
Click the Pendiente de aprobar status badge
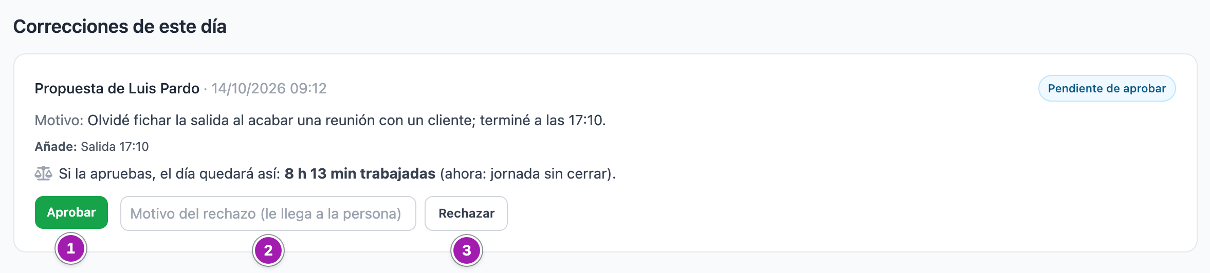pyautogui.click(x=1107, y=88)
